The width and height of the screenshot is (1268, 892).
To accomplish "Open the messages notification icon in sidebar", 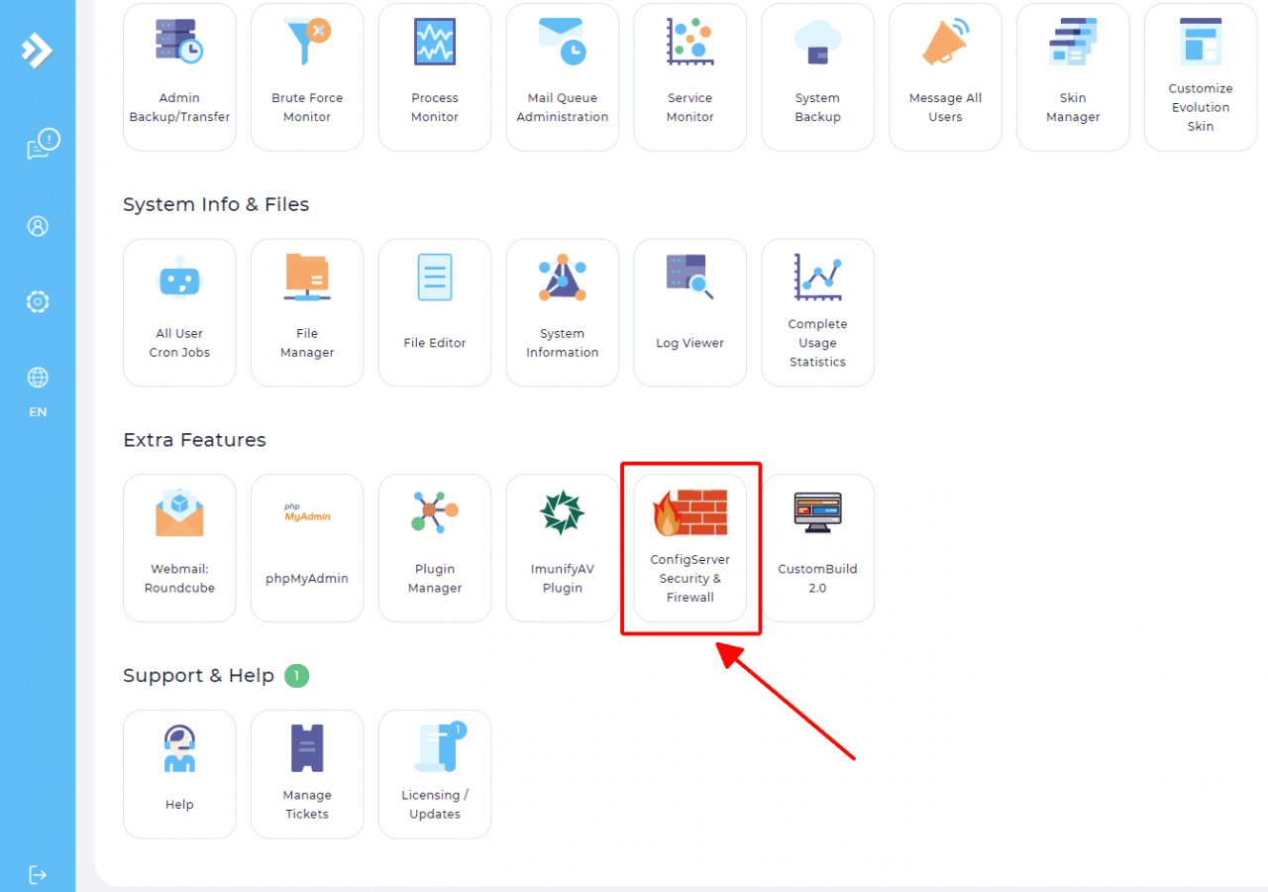I will click(x=42, y=145).
